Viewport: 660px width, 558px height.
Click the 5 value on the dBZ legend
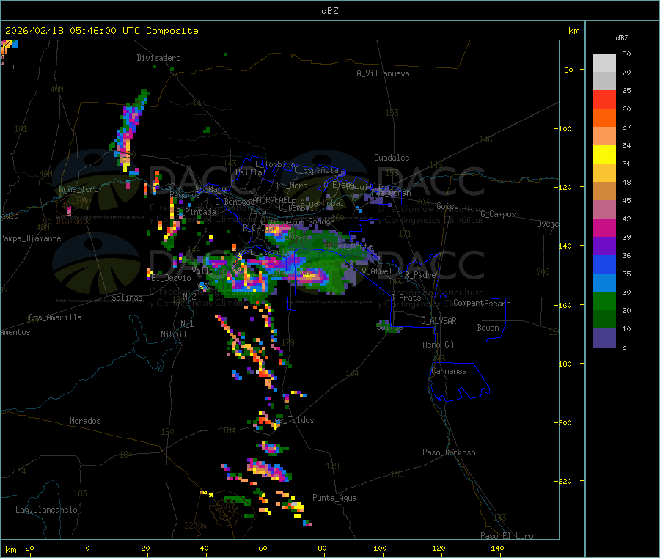click(624, 347)
